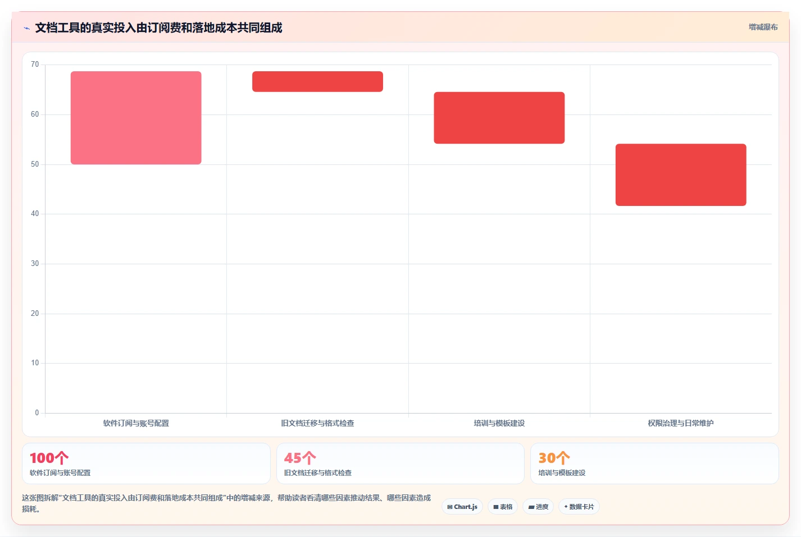Image resolution: width=801 pixels, height=537 pixels.
Task: Click the y-axis value 0
Action: [x=37, y=413]
